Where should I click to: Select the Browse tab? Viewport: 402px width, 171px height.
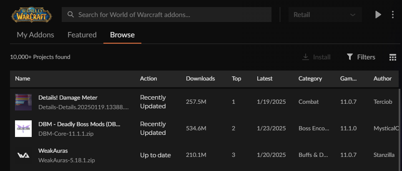122,35
